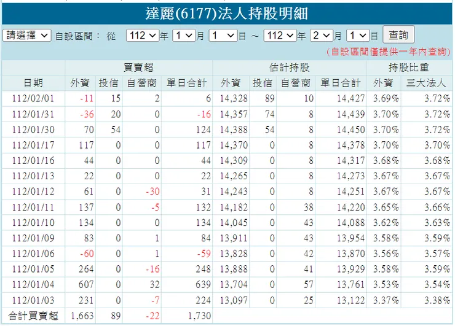The height and width of the screenshot is (326, 455).
Task: Click the 三大法人 column header
Action: click(x=425, y=83)
